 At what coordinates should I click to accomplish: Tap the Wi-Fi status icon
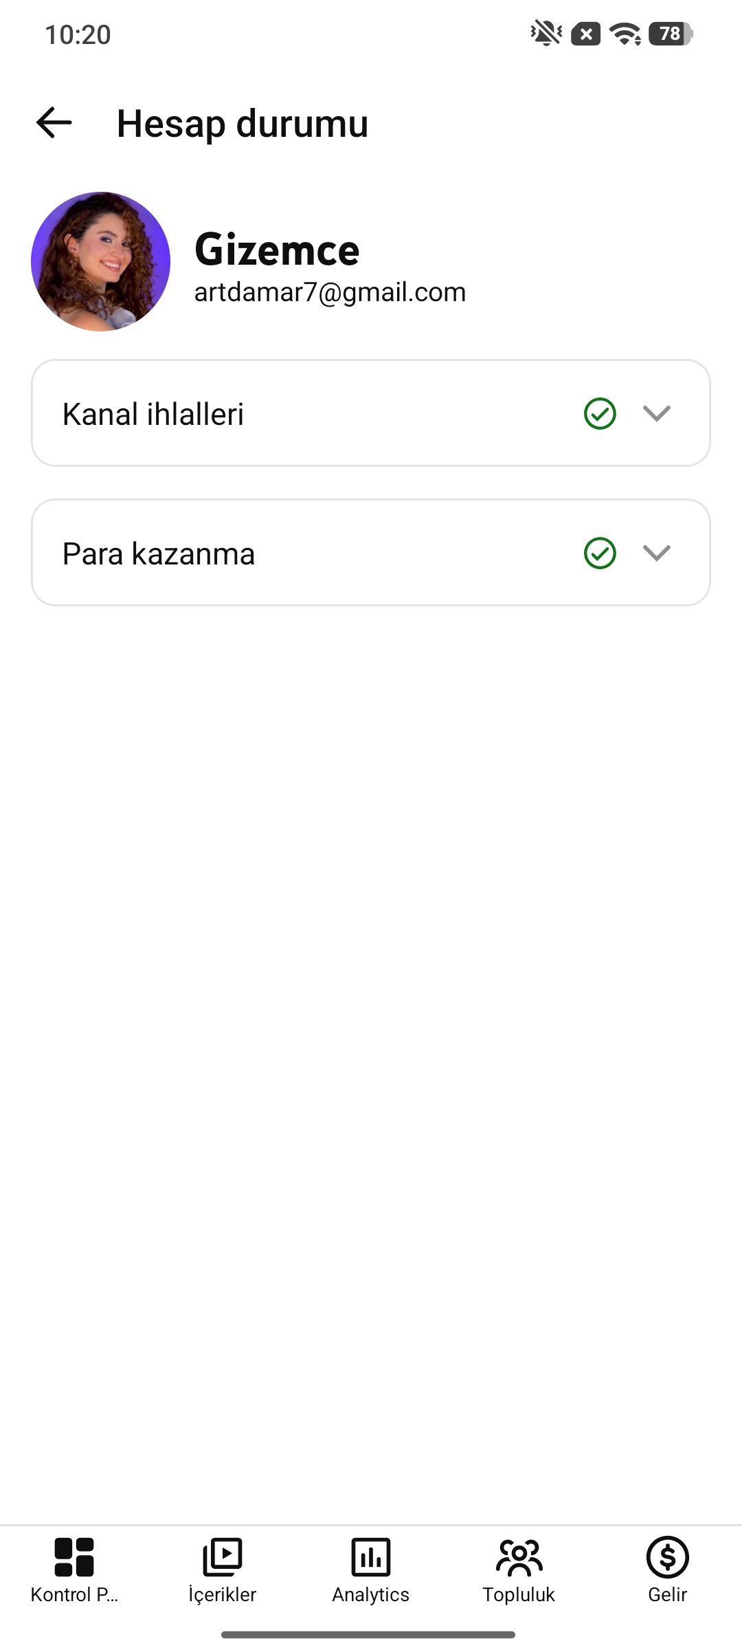[x=625, y=34]
